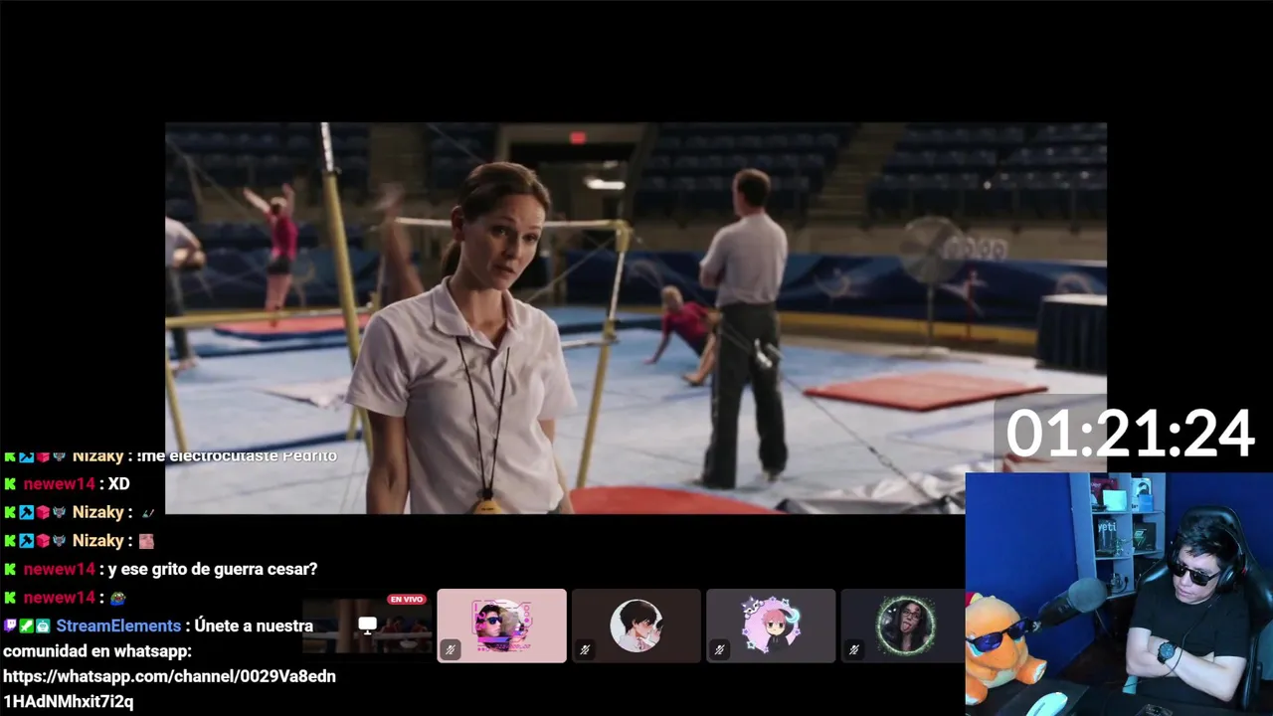Image resolution: width=1273 pixels, height=716 pixels.
Task: Click the 'XD' chat message text
Action: pyautogui.click(x=118, y=484)
